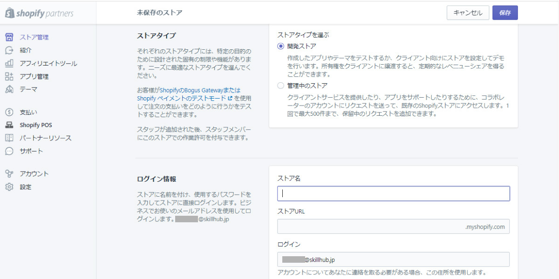Screen dimensions: 559x279
Task: Follow Shopify ペイメントのテストモード link
Action: click(x=182, y=99)
